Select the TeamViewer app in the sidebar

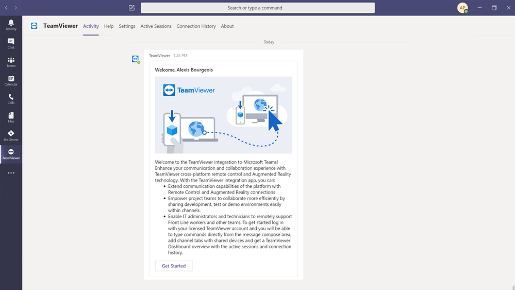(x=11, y=154)
